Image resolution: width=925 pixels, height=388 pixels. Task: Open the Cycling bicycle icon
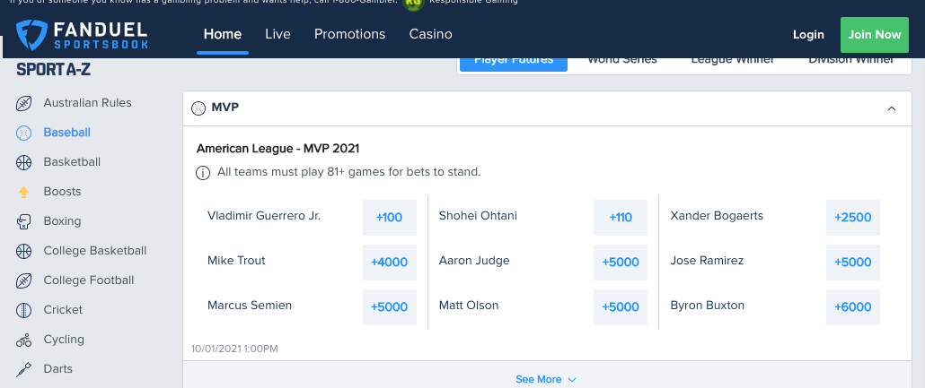[23, 340]
